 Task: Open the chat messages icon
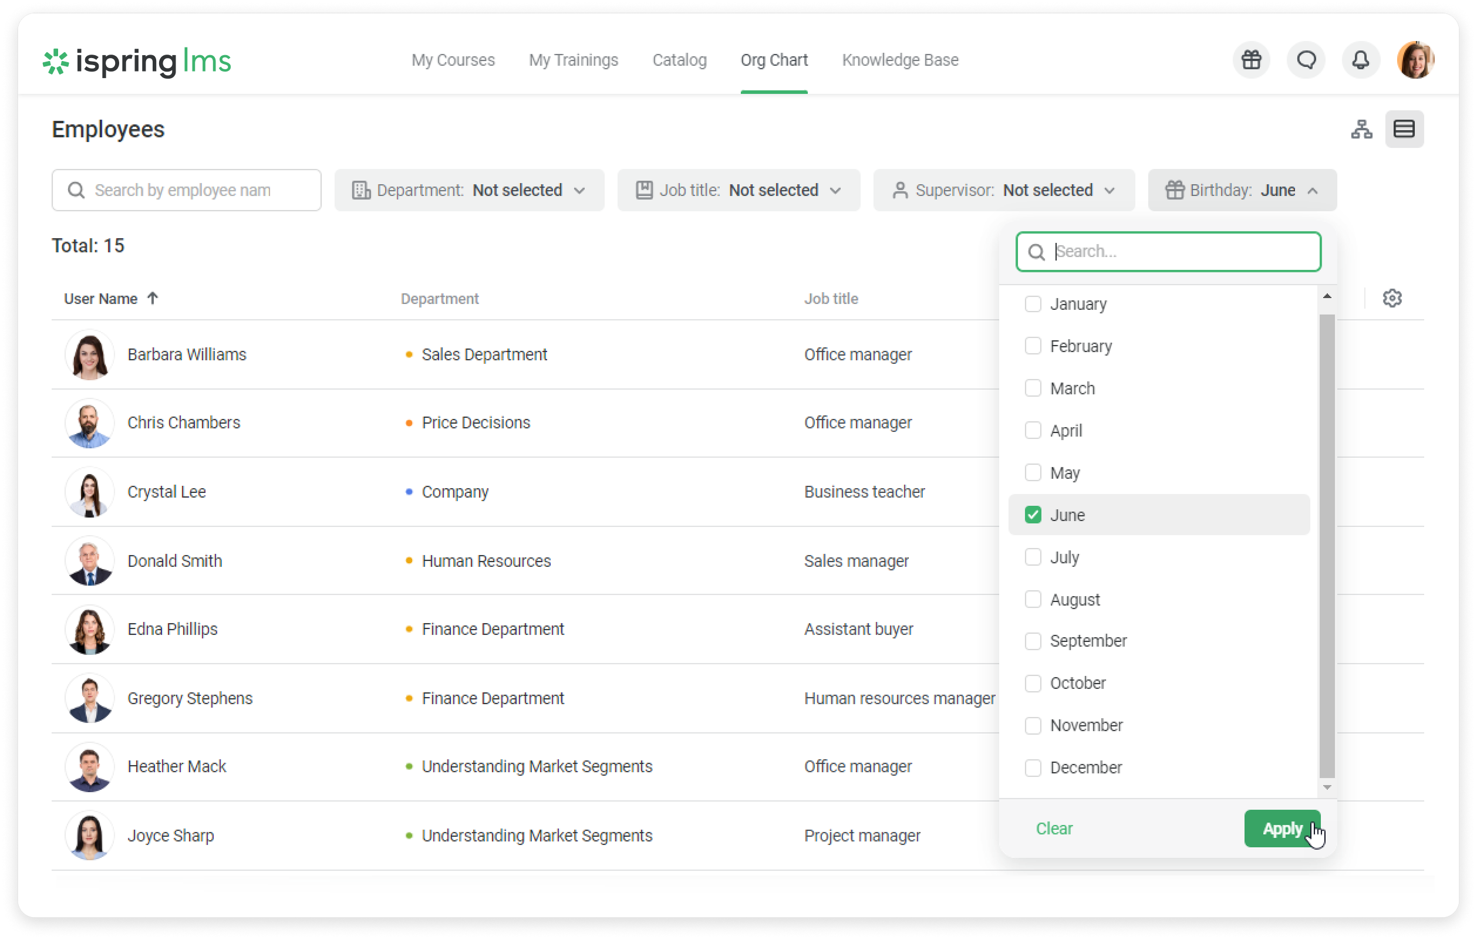point(1306,60)
